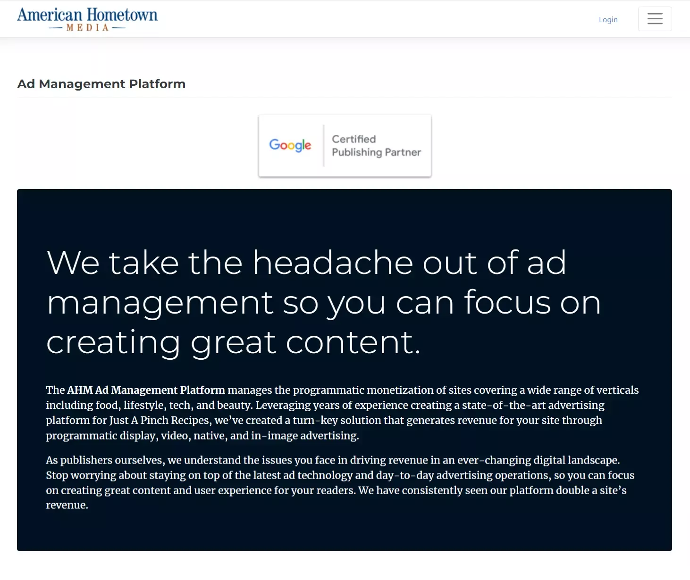Viewport: 690px width, 580px height.
Task: Open the hamburger navigation menu
Action: click(655, 19)
